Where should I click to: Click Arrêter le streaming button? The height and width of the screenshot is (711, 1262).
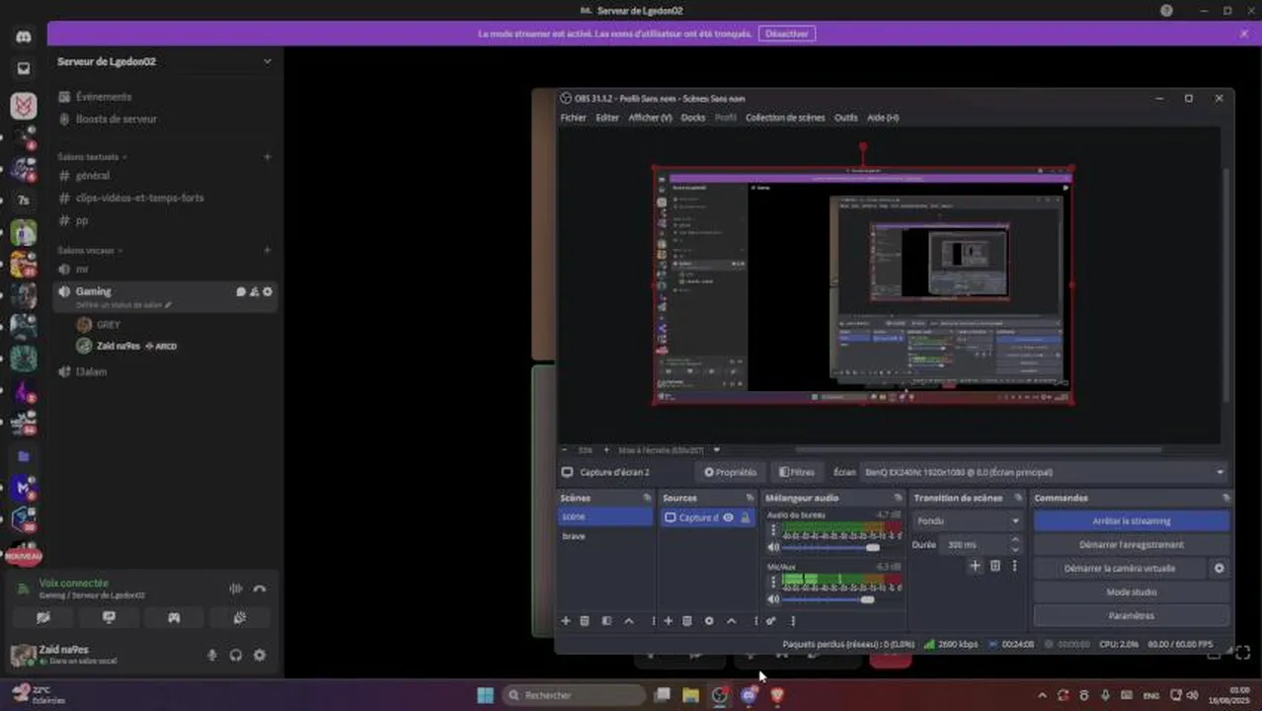click(1132, 520)
